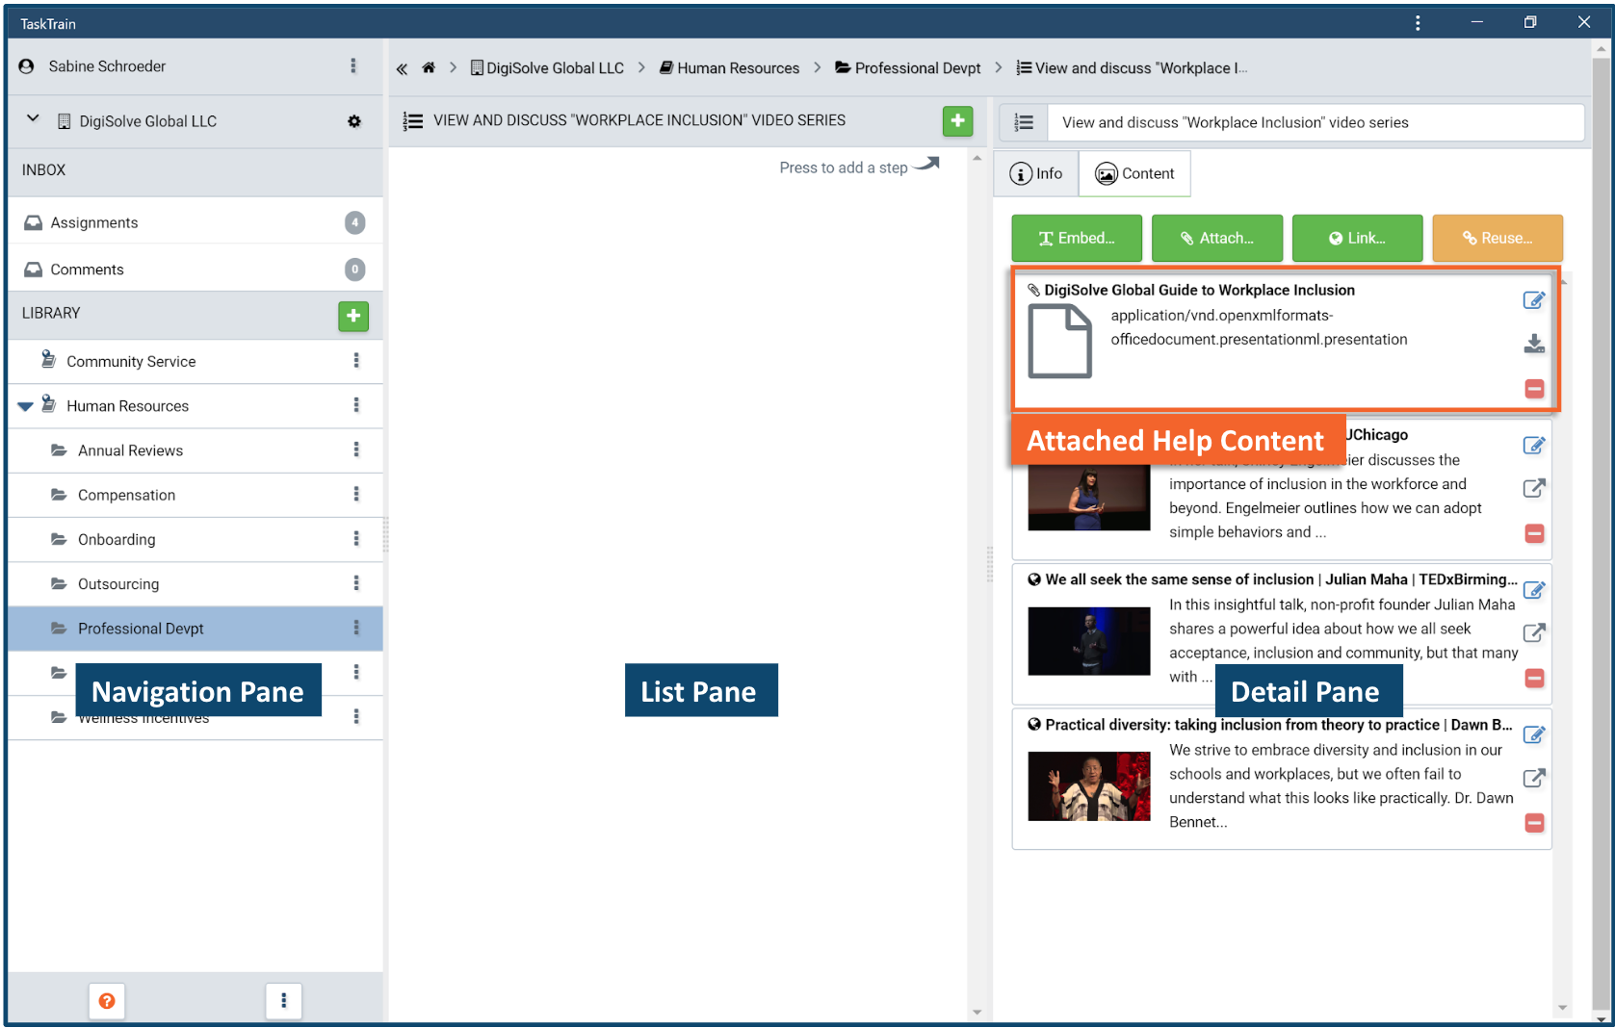
Task: Collapse the Human Resources tree node
Action: pyautogui.click(x=25, y=406)
